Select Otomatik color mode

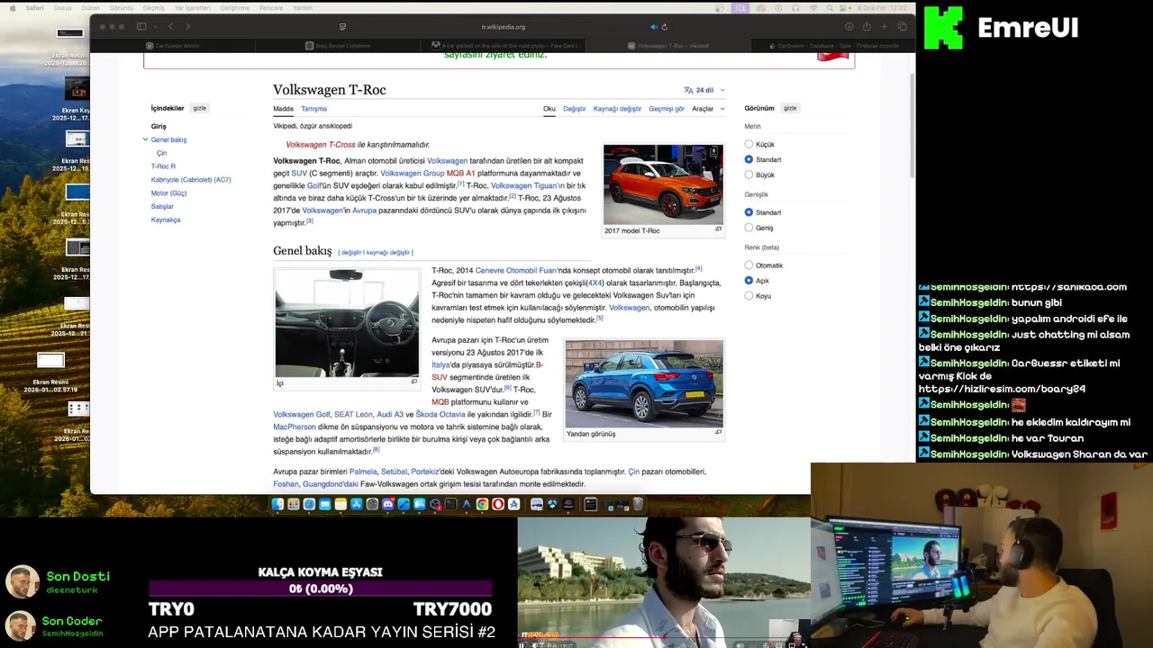(x=749, y=265)
